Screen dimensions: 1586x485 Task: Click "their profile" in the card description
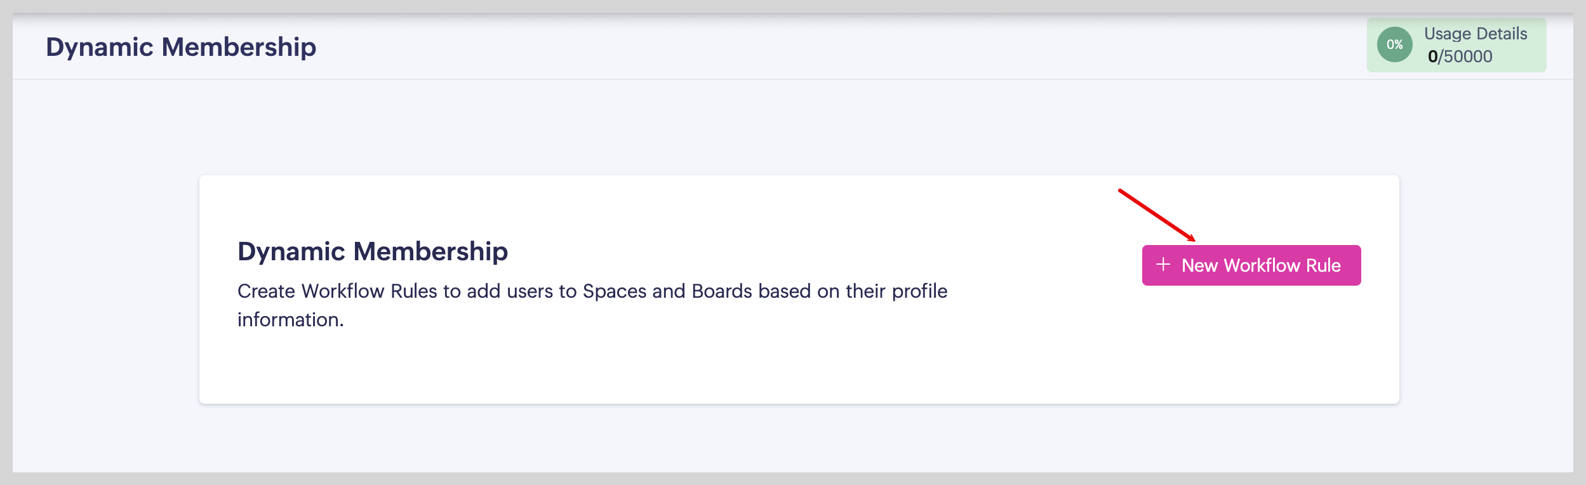[x=896, y=291]
